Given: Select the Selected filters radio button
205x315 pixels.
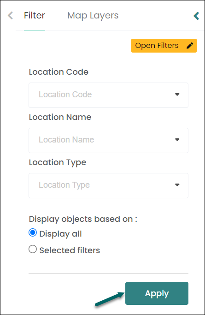Looking at the screenshot, I should pyautogui.click(x=33, y=249).
